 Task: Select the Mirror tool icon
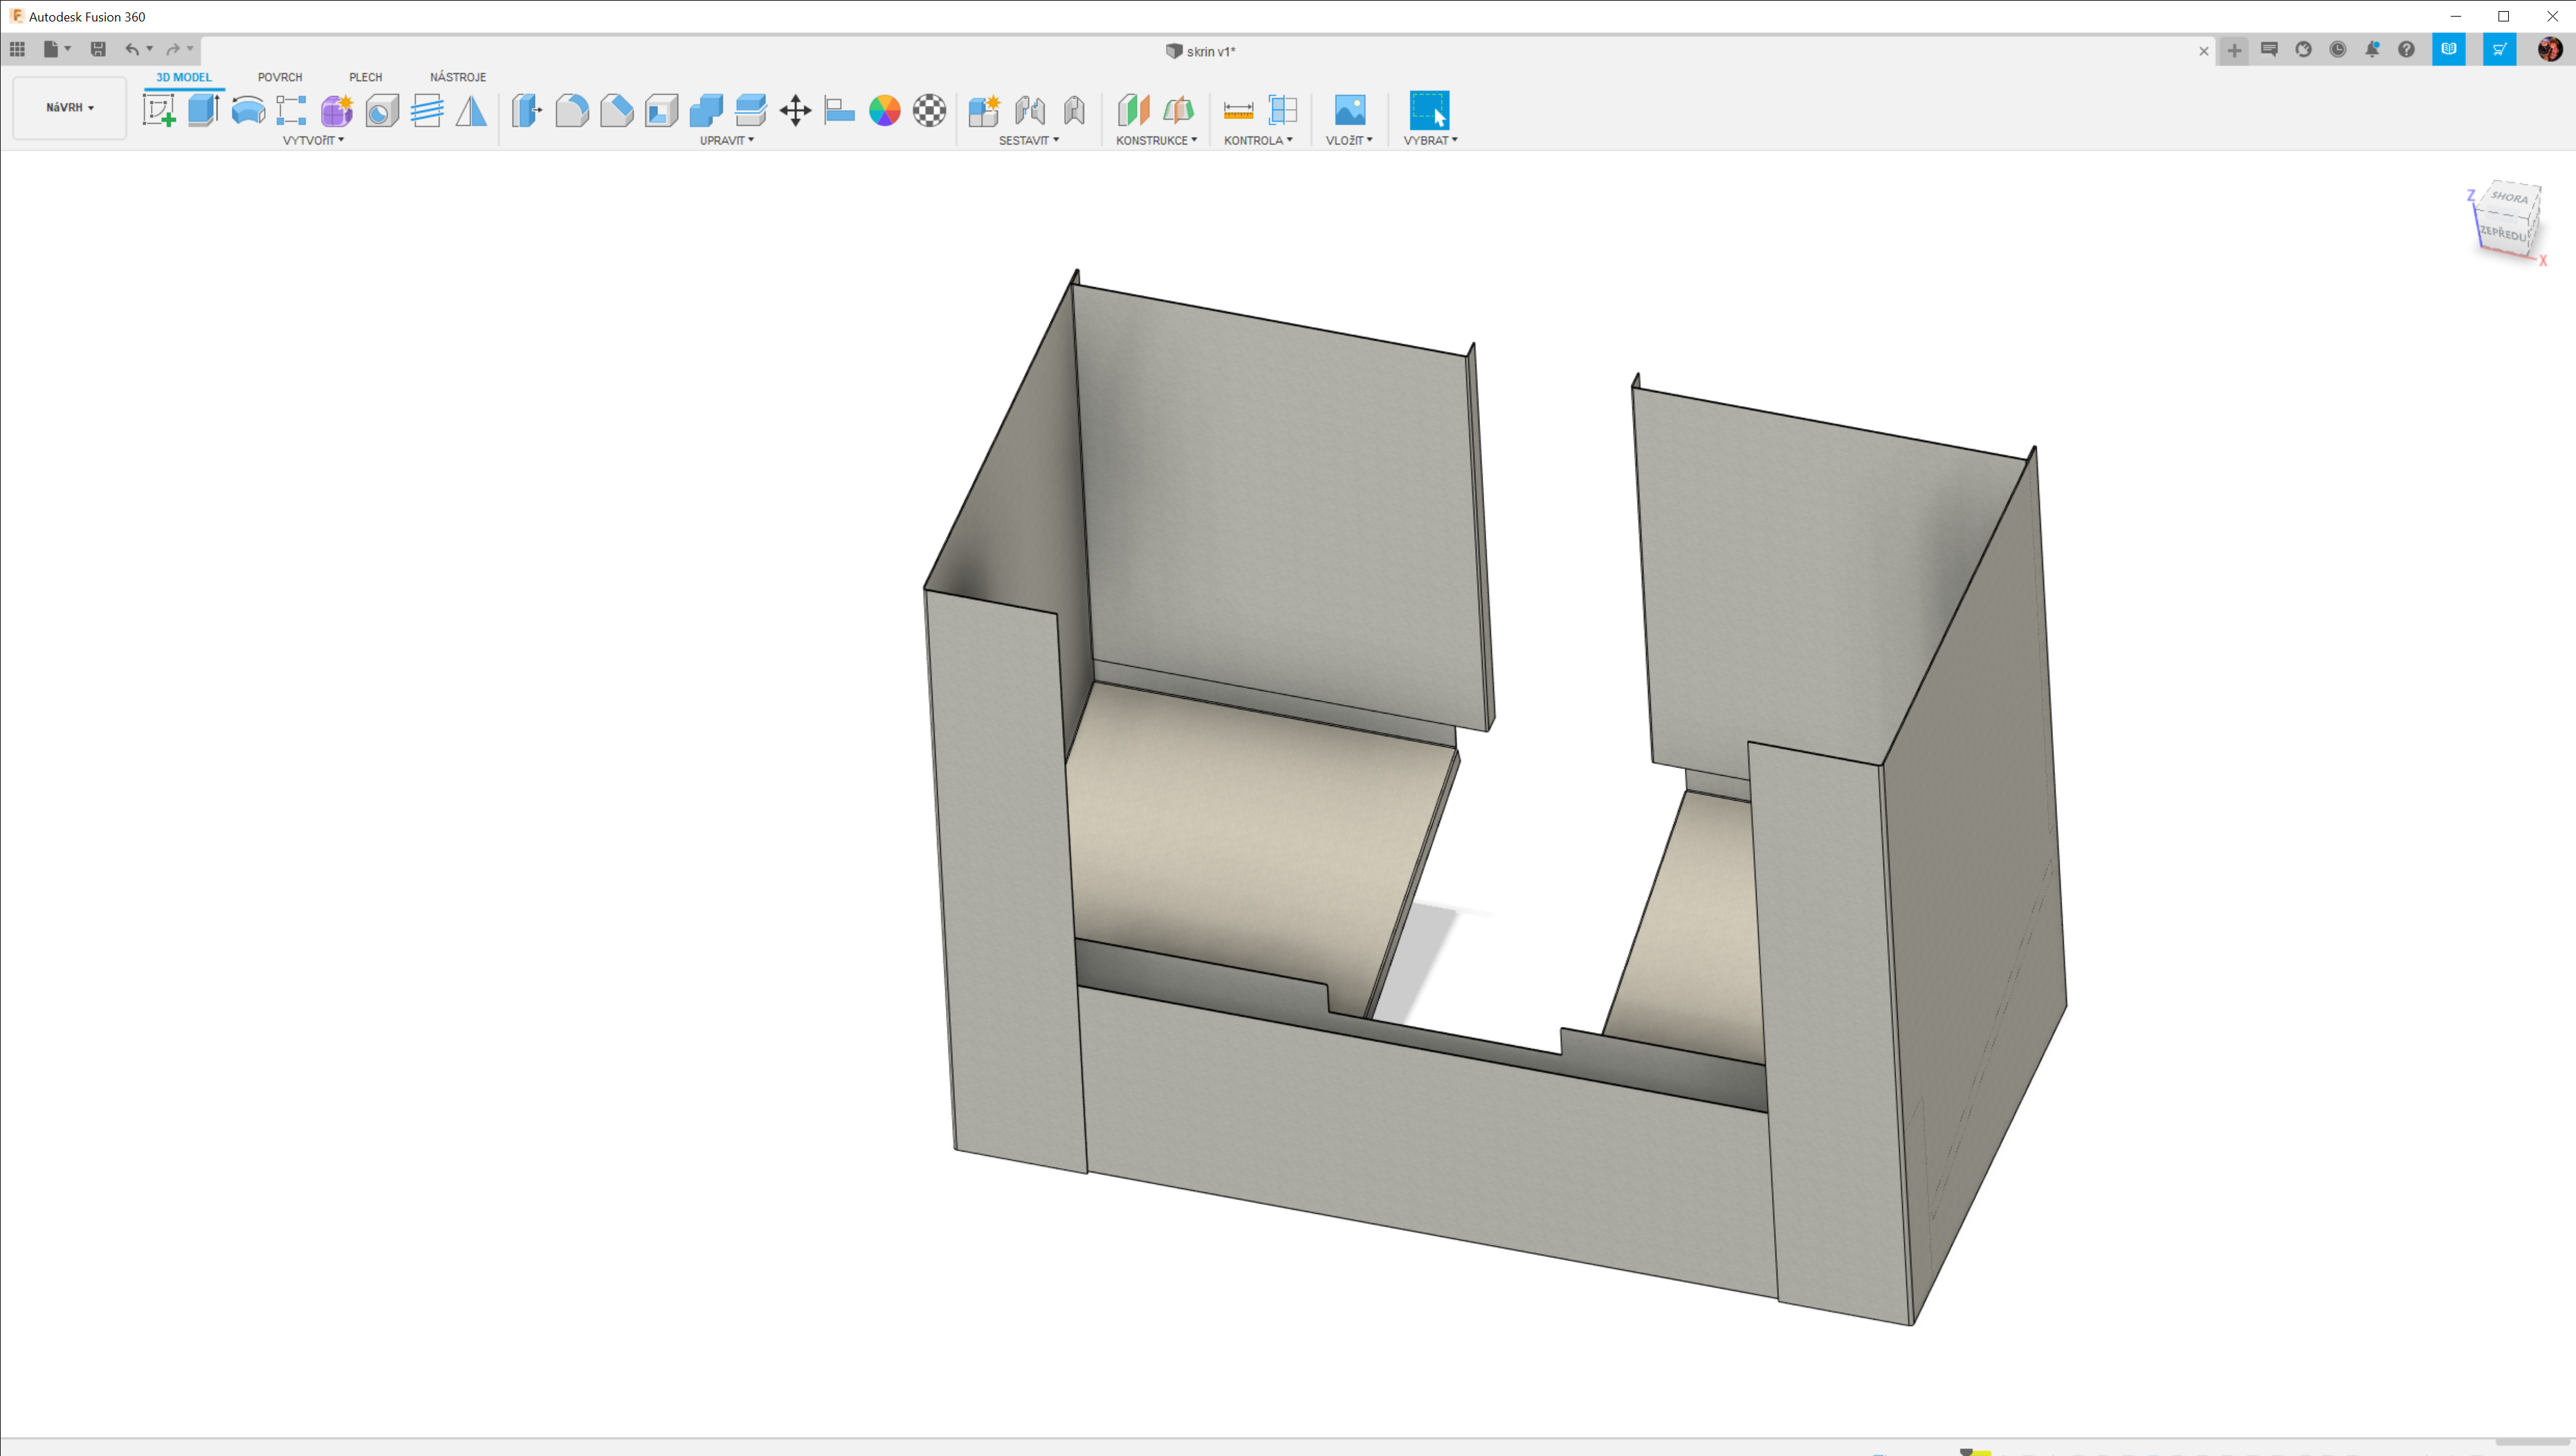click(471, 110)
